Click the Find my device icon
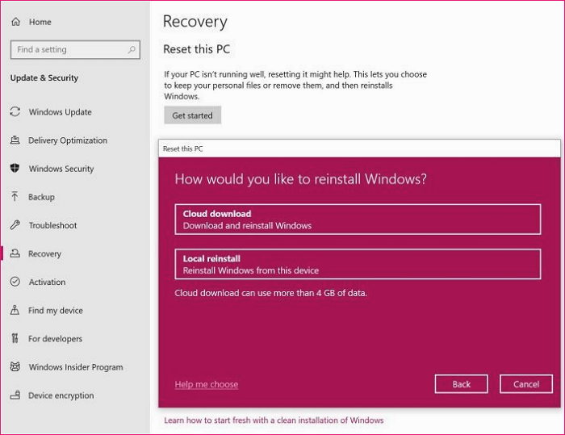565x435 pixels. point(15,310)
